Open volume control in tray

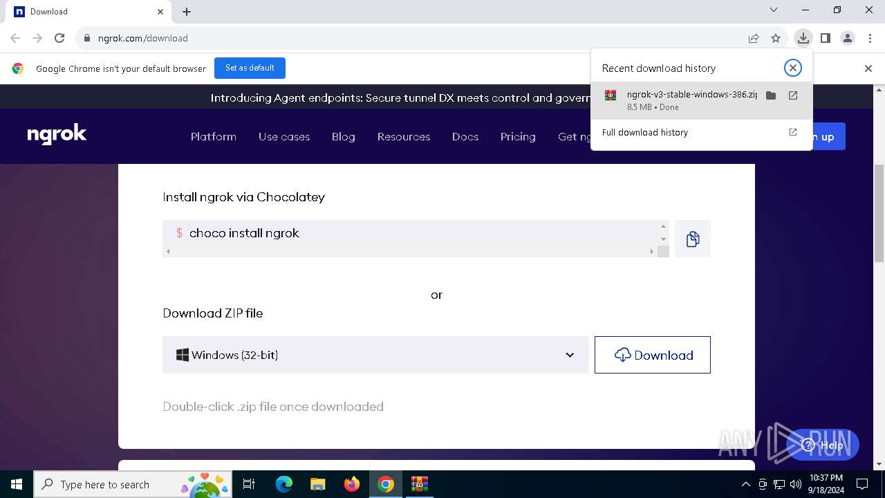(796, 484)
